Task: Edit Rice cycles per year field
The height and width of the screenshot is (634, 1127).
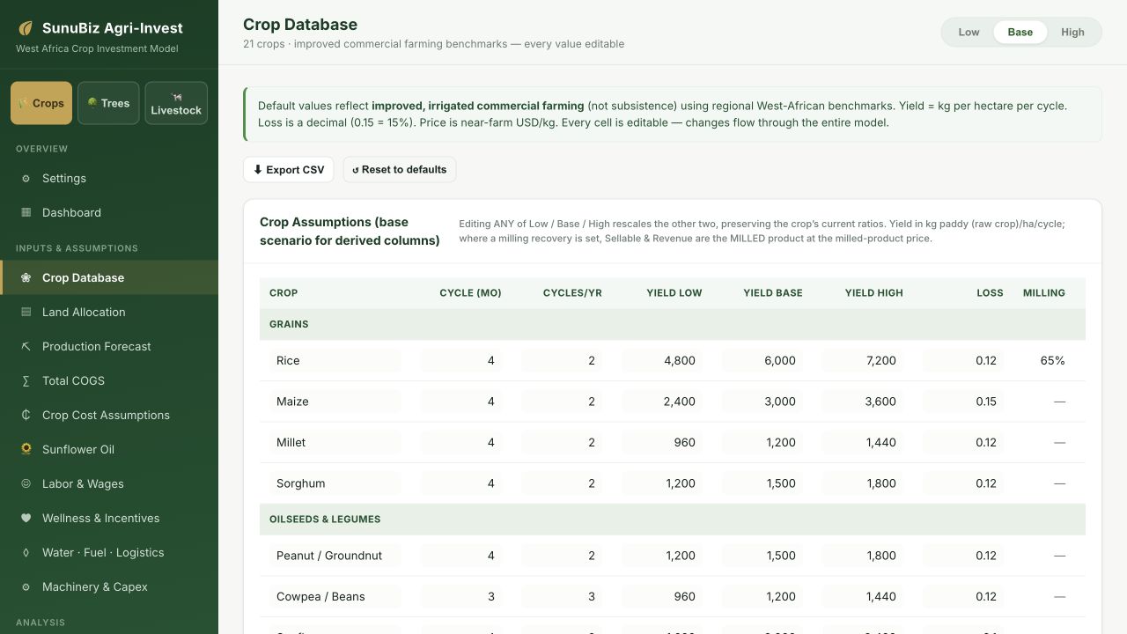Action: tap(562, 361)
